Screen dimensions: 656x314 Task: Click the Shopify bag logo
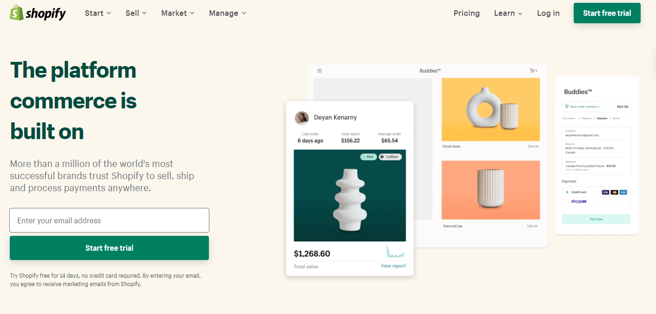[16, 13]
